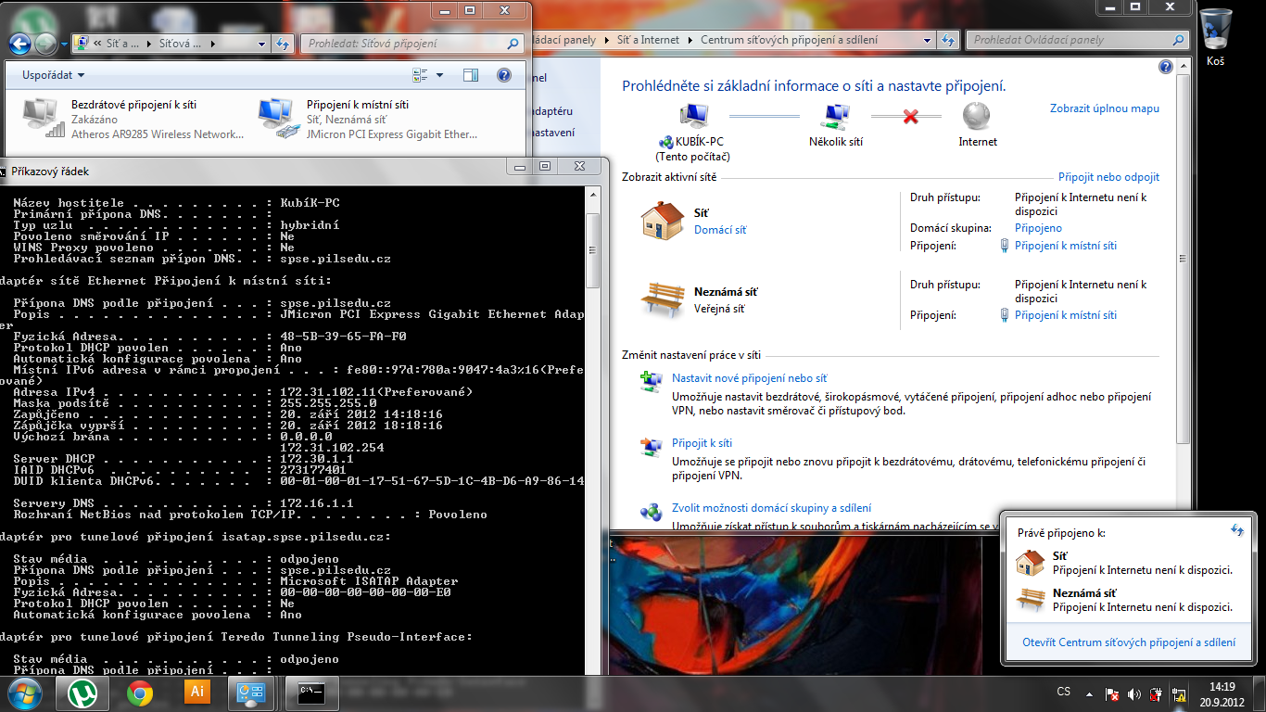Click the Připojeno homegroup link
Viewport: 1266px width, 712px height.
coord(1038,228)
